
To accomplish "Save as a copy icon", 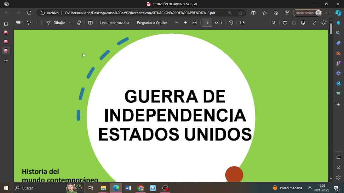I will click(x=303, y=23).
